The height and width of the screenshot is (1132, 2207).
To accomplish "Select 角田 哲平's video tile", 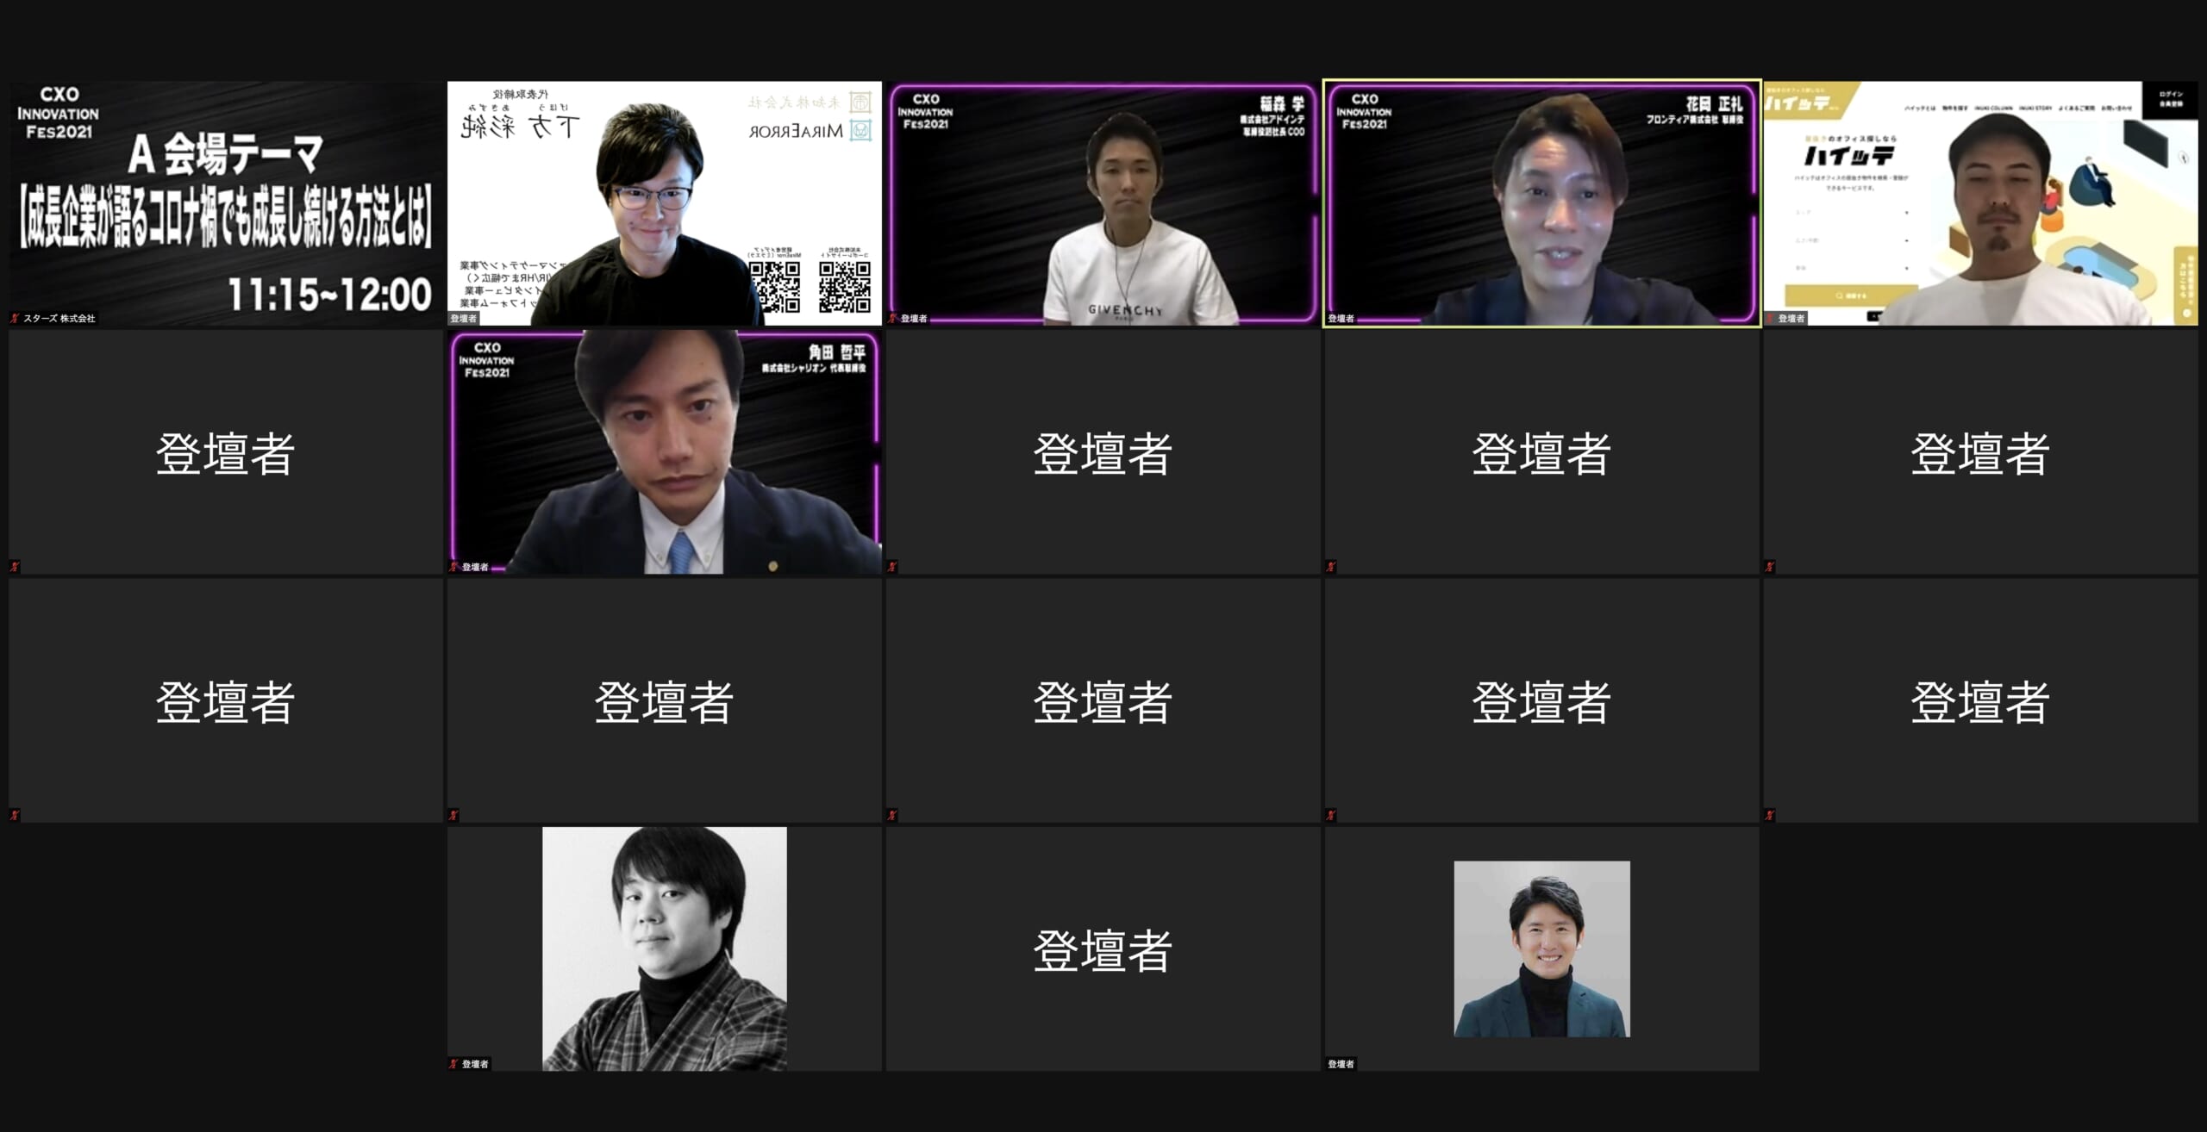I will pyautogui.click(x=664, y=452).
